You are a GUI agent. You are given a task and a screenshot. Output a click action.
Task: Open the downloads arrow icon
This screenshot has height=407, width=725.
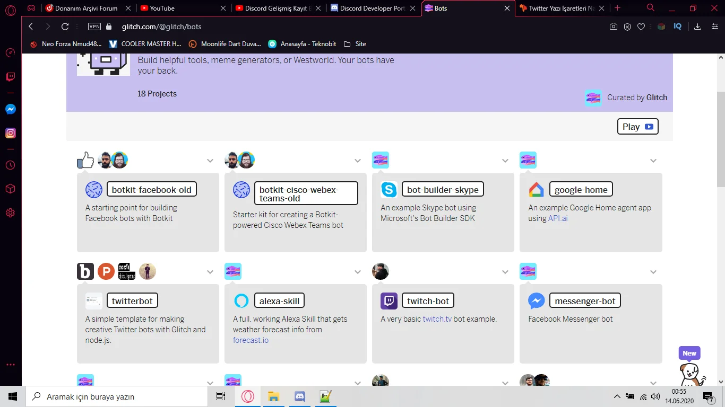tap(698, 26)
